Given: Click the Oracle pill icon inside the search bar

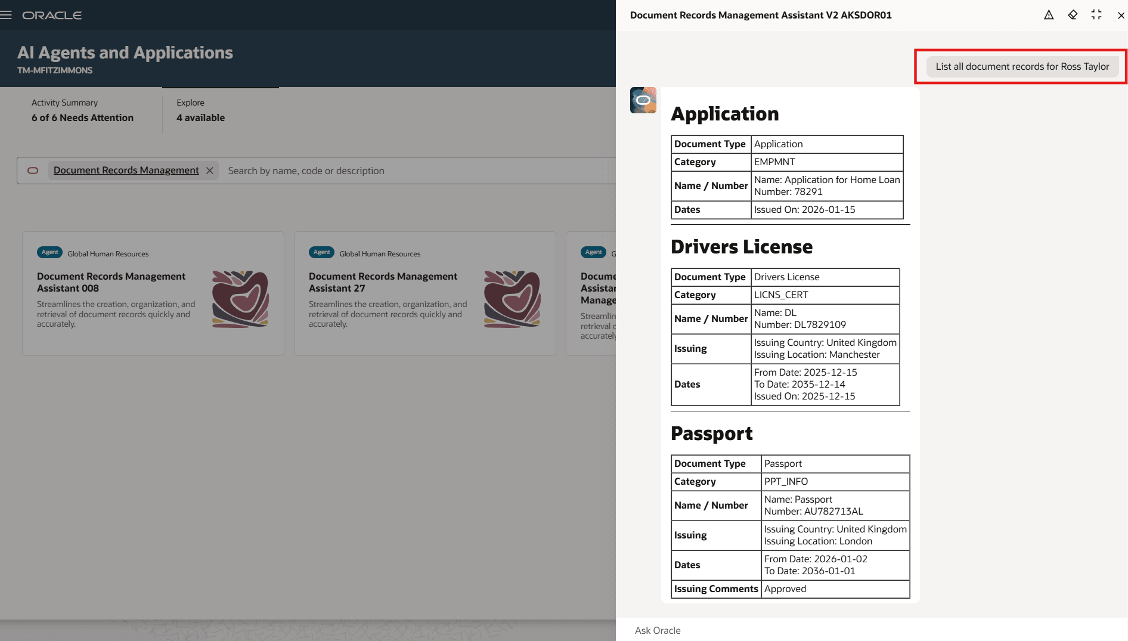Looking at the screenshot, I should [33, 171].
